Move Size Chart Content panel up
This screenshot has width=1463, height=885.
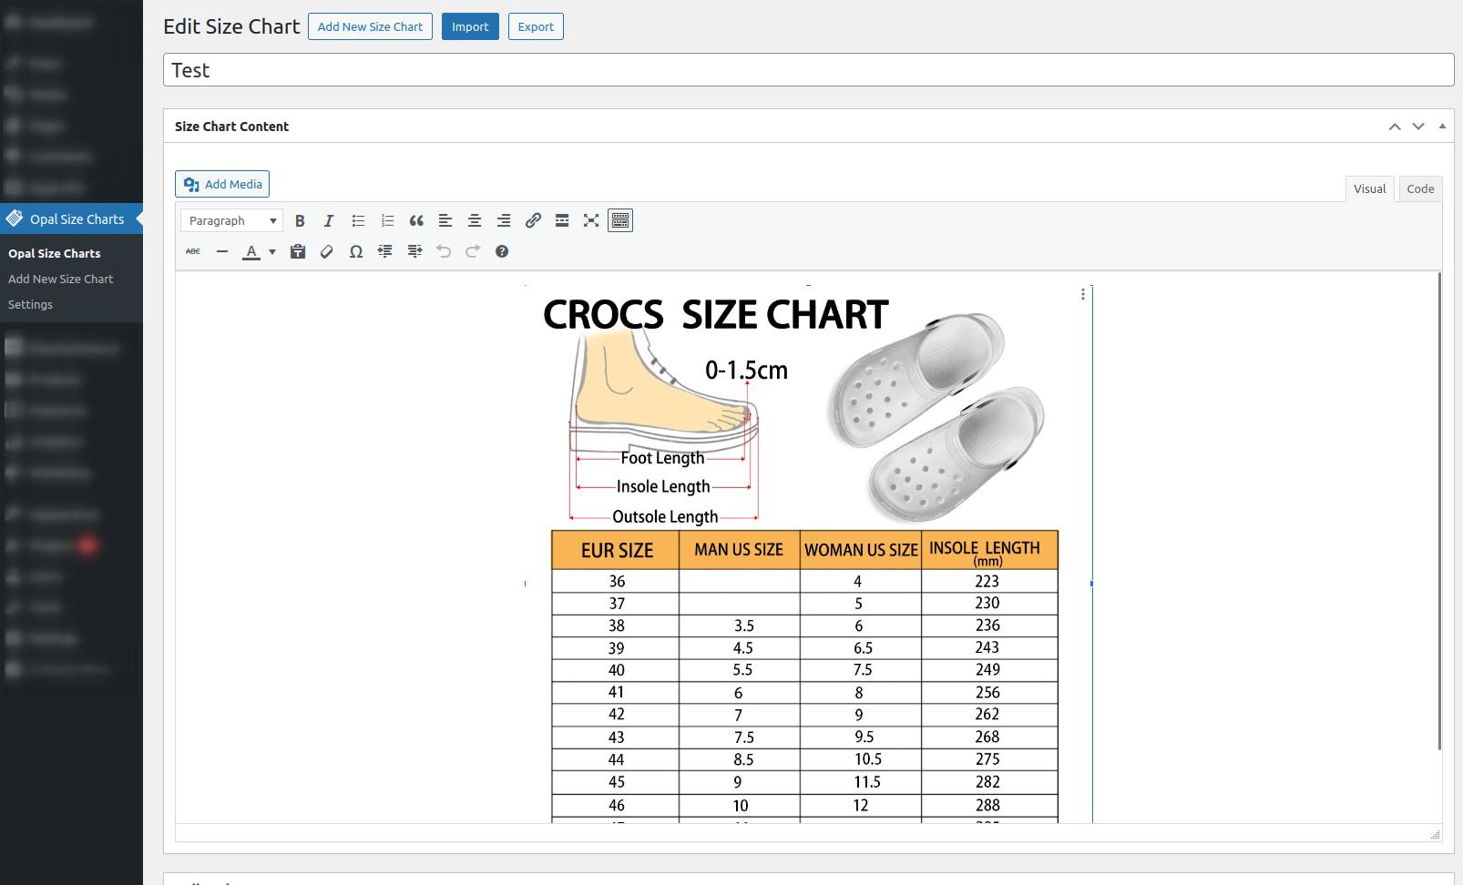(1395, 127)
